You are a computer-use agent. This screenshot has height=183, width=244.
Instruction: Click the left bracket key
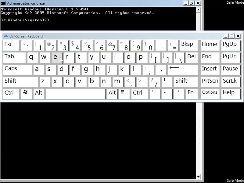[155, 58]
